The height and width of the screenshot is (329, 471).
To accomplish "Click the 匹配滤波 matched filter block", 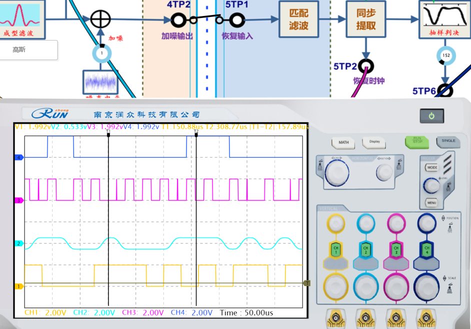I will 298,20.
